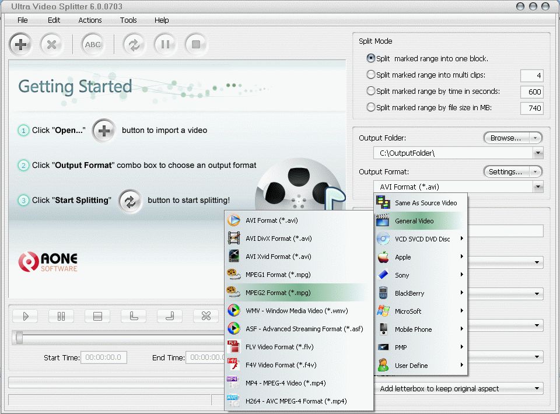This screenshot has width=560, height=414.
Task: Click the Open (plus) toolbar button
Action: coord(20,44)
